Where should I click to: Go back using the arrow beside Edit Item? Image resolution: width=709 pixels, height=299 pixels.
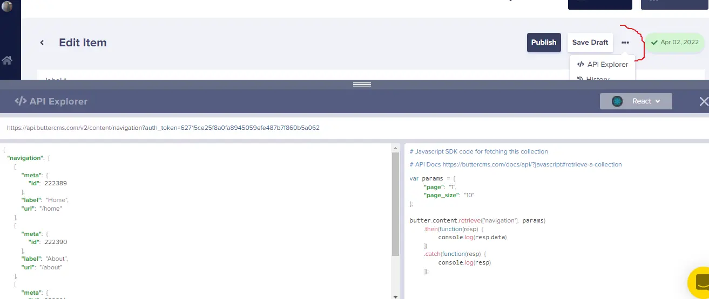pos(42,43)
